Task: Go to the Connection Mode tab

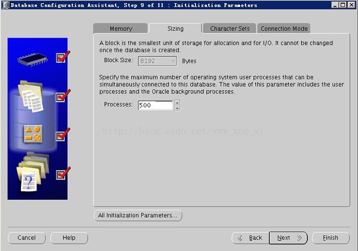Action: 284,29
